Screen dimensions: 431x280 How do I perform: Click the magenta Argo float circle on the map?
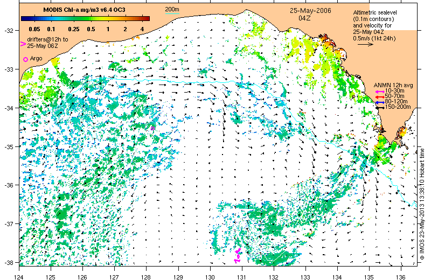(x=153, y=128)
